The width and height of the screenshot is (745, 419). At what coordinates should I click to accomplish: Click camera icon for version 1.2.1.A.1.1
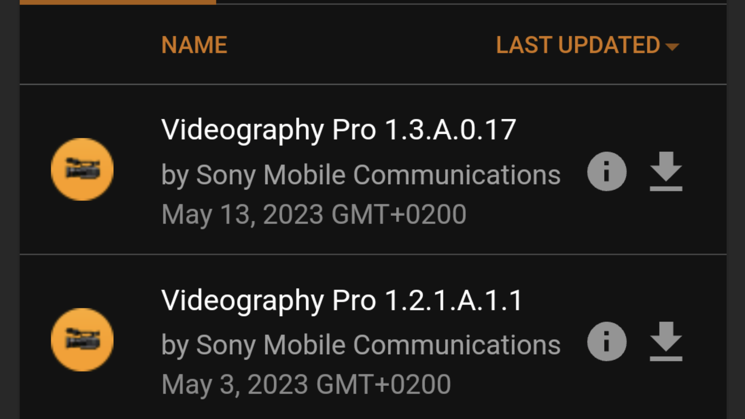click(82, 340)
